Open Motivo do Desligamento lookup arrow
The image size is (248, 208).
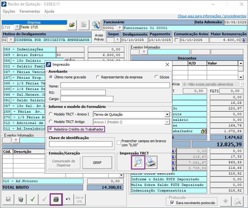[11, 40]
